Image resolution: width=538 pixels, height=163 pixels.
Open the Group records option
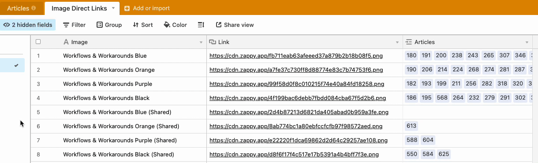[109, 25]
